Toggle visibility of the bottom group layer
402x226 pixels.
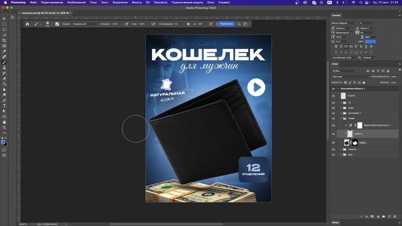[334, 155]
